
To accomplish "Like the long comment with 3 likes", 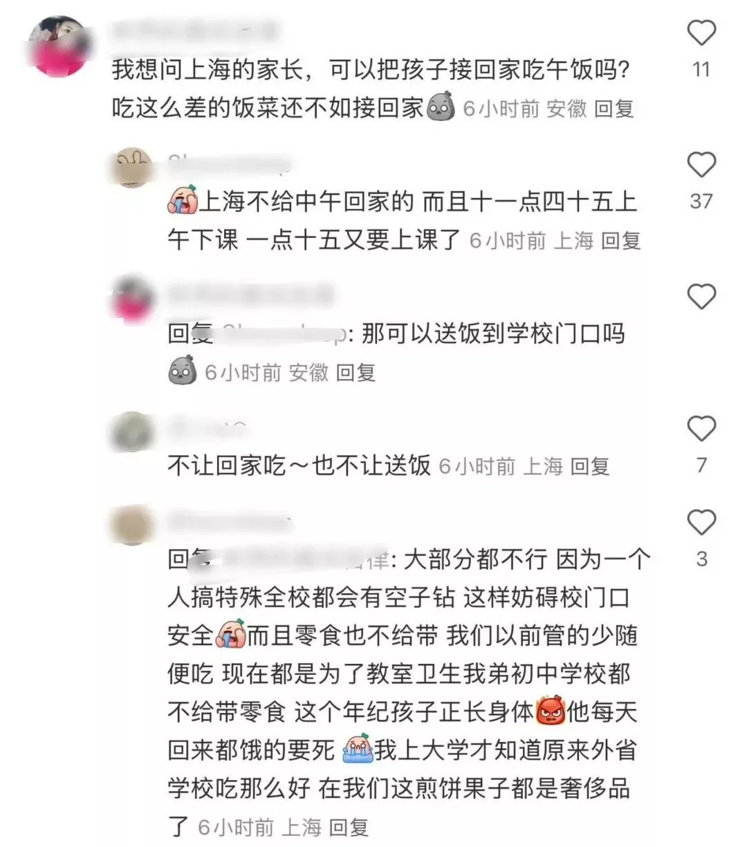I will click(701, 523).
